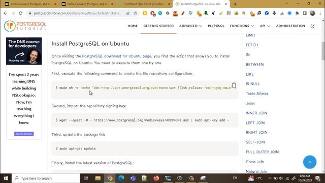Open INNER JOIN link in sidebar
This screenshot has width=325, height=183.
point(256,113)
